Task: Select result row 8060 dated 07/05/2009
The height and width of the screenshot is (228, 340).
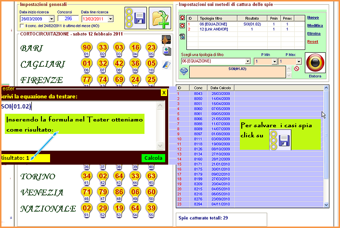Action: click(250, 108)
